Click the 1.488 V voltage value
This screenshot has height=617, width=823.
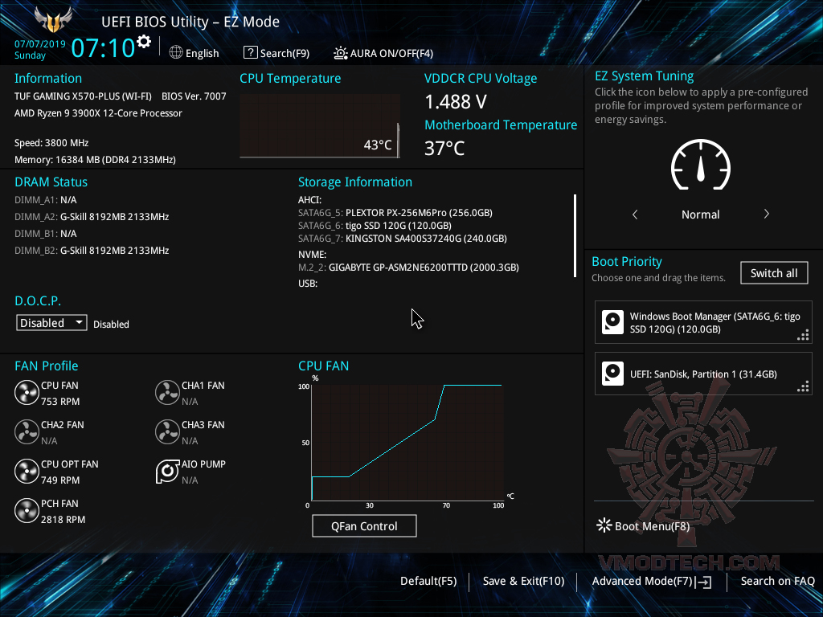456,102
